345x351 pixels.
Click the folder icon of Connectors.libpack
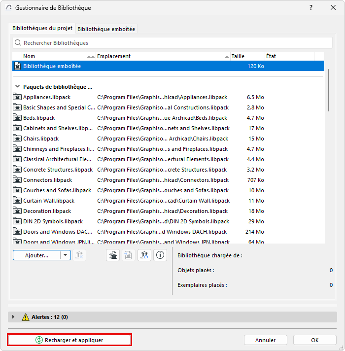pyautogui.click(x=17, y=180)
